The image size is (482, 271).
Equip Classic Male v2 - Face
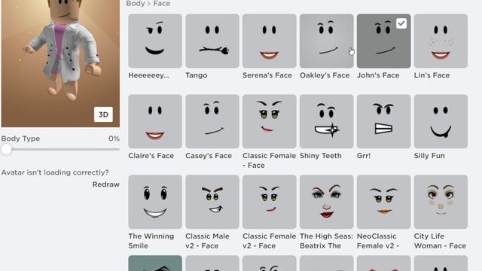(212, 202)
